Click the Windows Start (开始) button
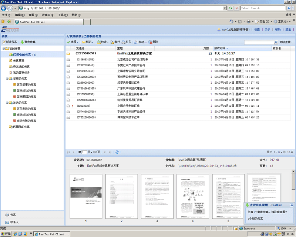 [6, 234]
